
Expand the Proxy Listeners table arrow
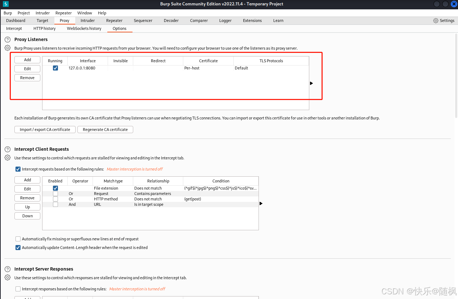click(311, 83)
